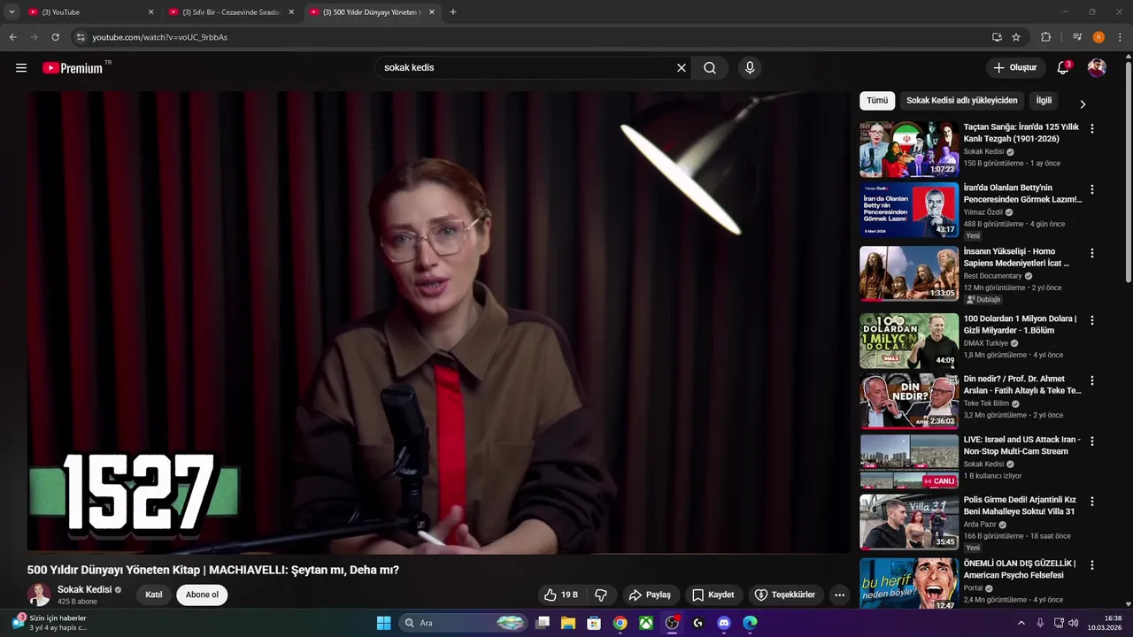Open File Explorer from taskbar
Image resolution: width=1133 pixels, height=637 pixels.
(x=567, y=623)
